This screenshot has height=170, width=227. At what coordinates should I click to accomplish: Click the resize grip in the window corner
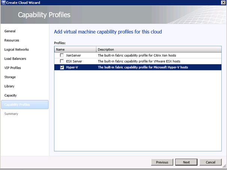(x=224, y=166)
